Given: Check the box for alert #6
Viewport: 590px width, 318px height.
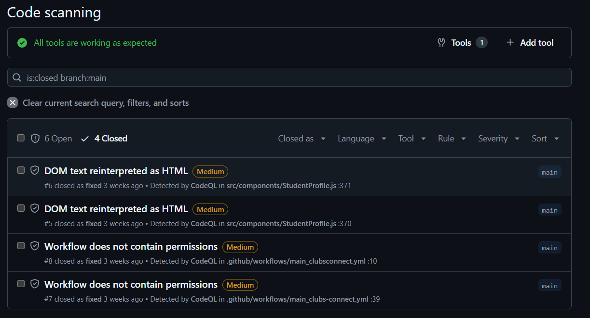Looking at the screenshot, I should [x=21, y=170].
